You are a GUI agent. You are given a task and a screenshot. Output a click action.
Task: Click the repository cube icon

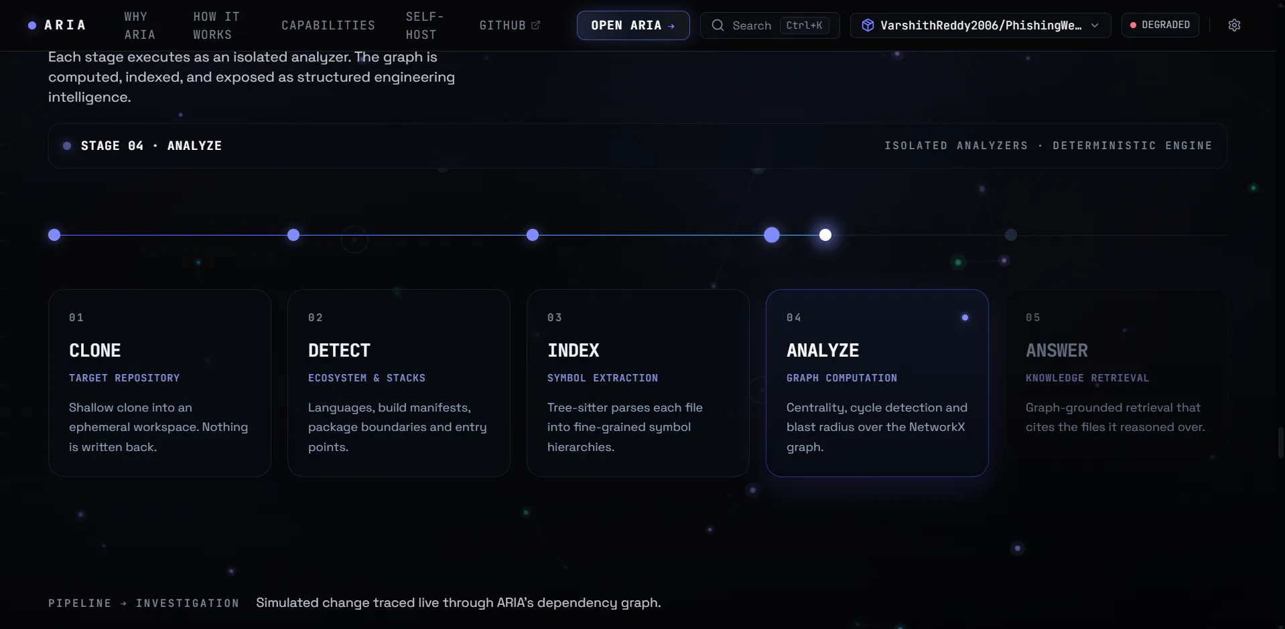pos(868,25)
